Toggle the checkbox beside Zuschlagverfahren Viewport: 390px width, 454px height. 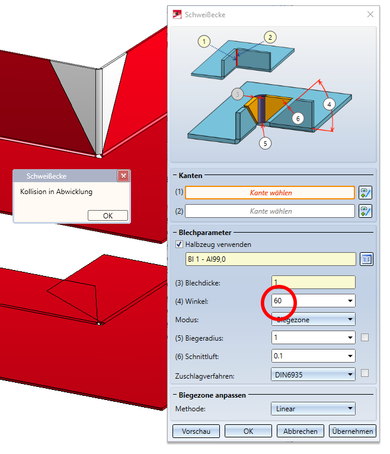click(365, 373)
